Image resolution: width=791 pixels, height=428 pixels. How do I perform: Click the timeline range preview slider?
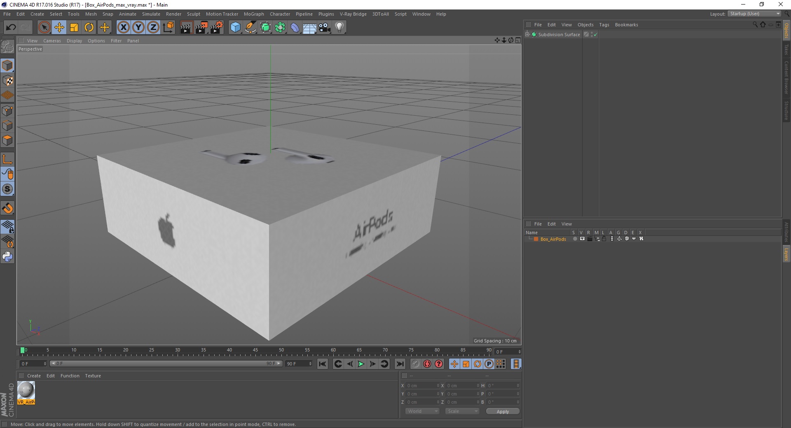(166, 363)
